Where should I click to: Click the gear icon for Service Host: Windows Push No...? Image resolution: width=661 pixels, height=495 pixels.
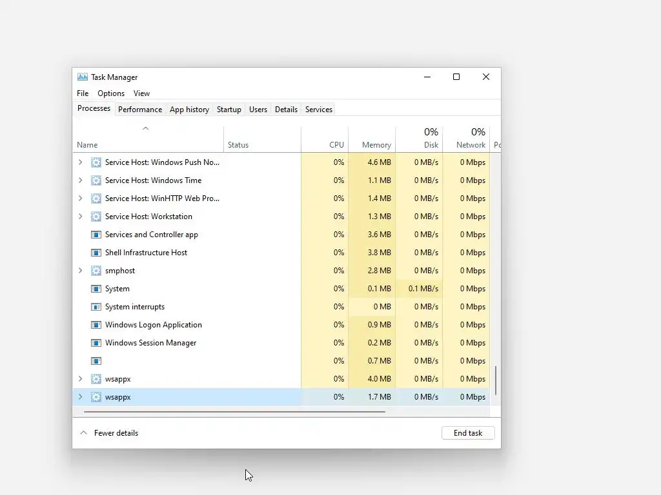point(96,162)
